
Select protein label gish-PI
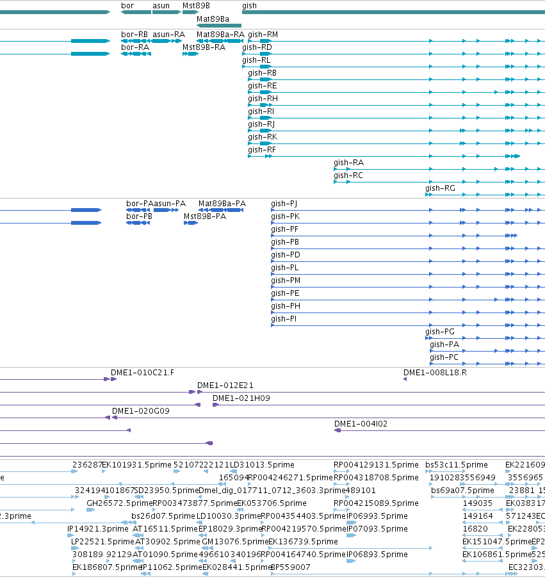284,319
